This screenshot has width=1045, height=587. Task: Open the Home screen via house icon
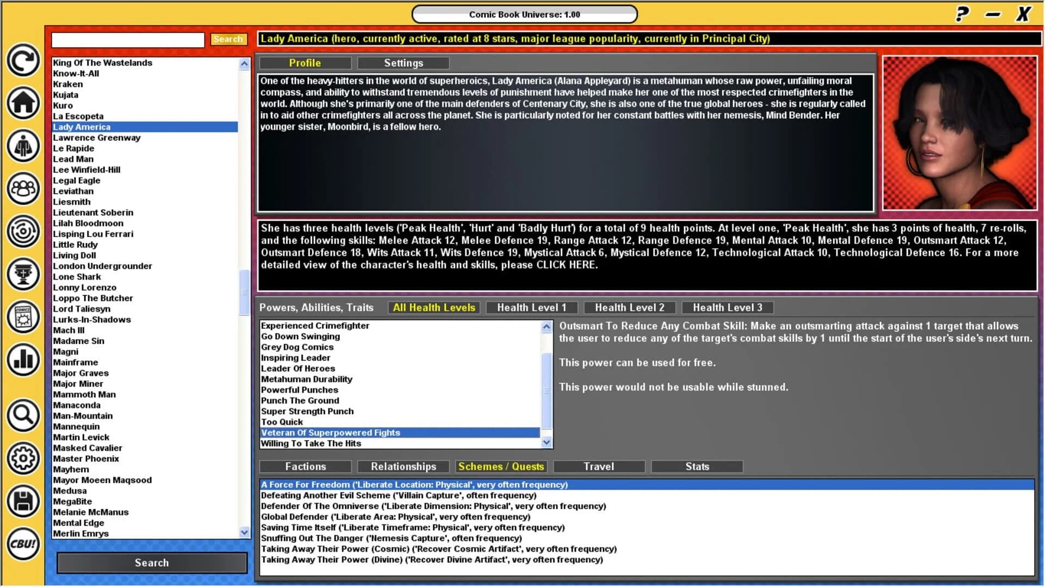pyautogui.click(x=23, y=102)
